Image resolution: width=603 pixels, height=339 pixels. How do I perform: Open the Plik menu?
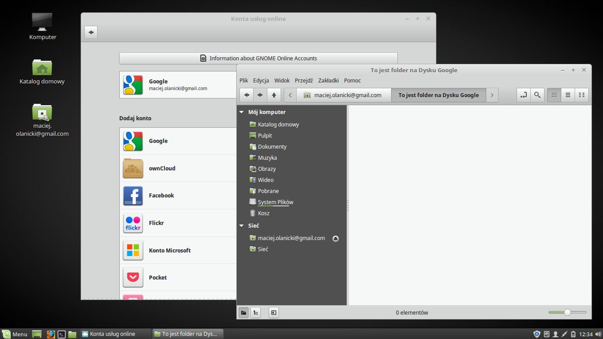[244, 81]
